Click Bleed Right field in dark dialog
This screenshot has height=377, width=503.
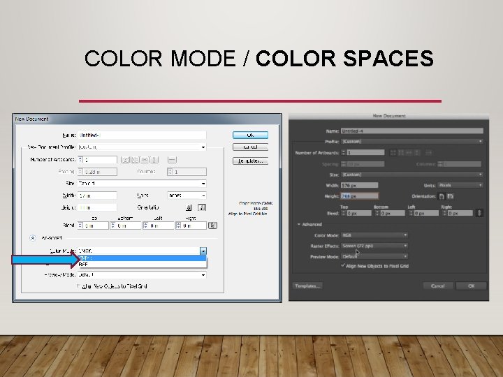tap(460, 213)
